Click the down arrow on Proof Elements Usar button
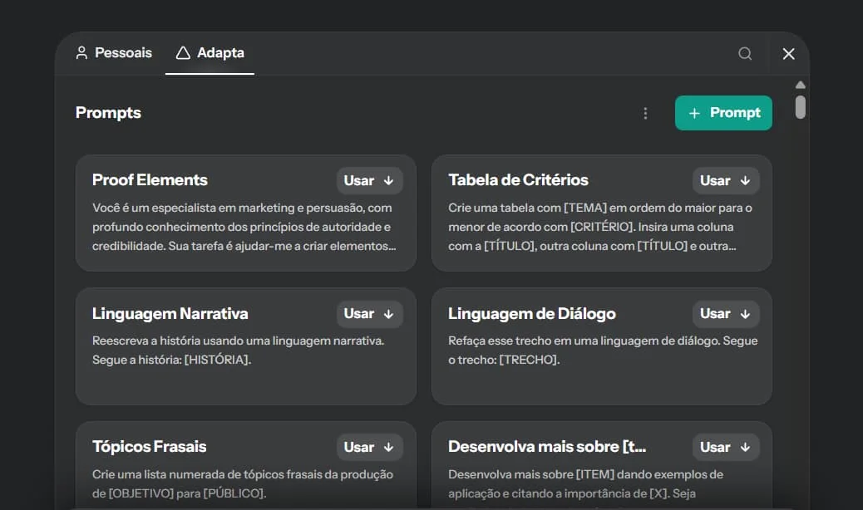This screenshot has width=863, height=510. (x=388, y=180)
